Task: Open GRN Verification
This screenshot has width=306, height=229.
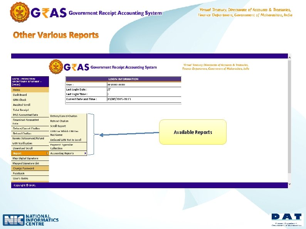Action: 30,143
